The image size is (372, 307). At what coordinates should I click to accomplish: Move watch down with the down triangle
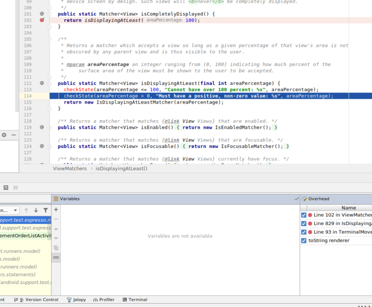click(56, 238)
